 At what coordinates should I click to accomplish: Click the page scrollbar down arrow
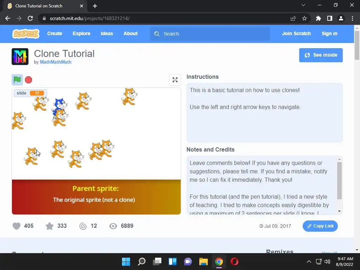pos(357,250)
